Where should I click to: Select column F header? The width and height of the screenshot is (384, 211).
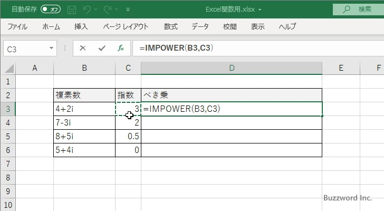372,68
